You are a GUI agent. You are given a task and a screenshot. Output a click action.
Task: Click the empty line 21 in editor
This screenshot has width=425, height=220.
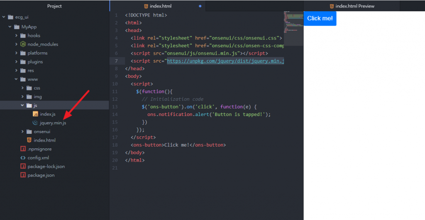[203, 168]
